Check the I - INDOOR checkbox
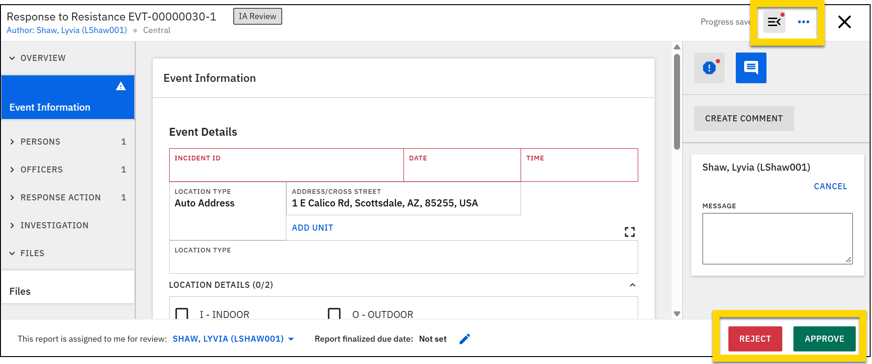872x364 pixels. (x=182, y=314)
